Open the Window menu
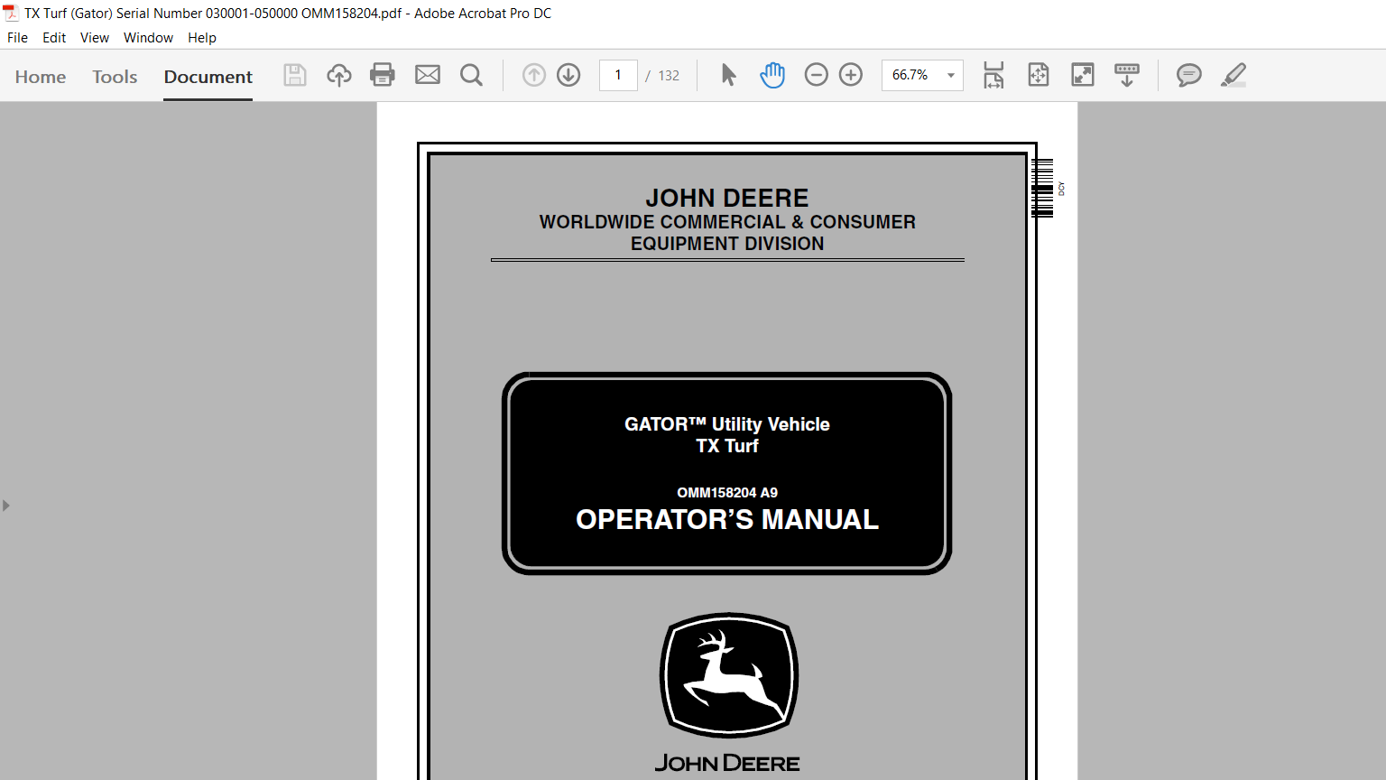 tap(148, 38)
